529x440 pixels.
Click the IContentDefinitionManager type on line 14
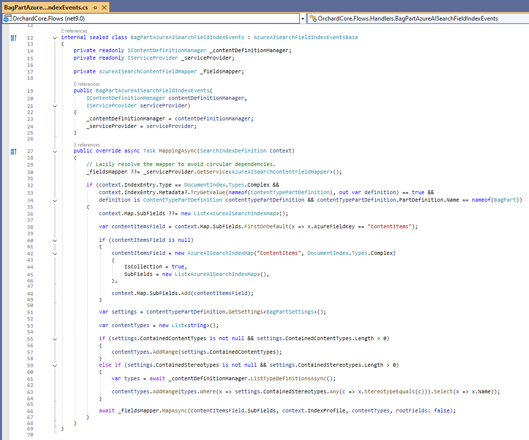pos(166,50)
